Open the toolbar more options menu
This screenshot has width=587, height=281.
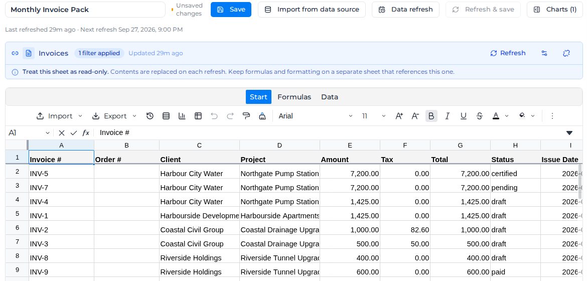coord(552,116)
